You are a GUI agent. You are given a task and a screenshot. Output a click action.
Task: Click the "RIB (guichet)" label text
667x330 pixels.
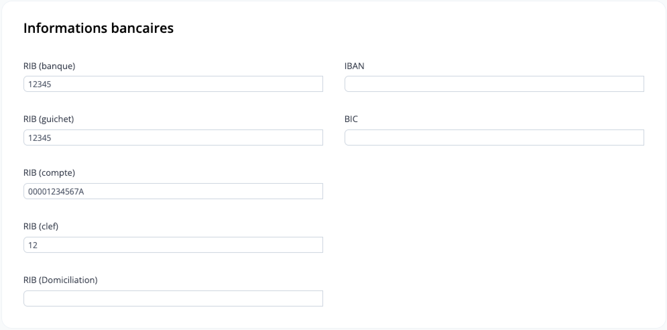coord(49,119)
